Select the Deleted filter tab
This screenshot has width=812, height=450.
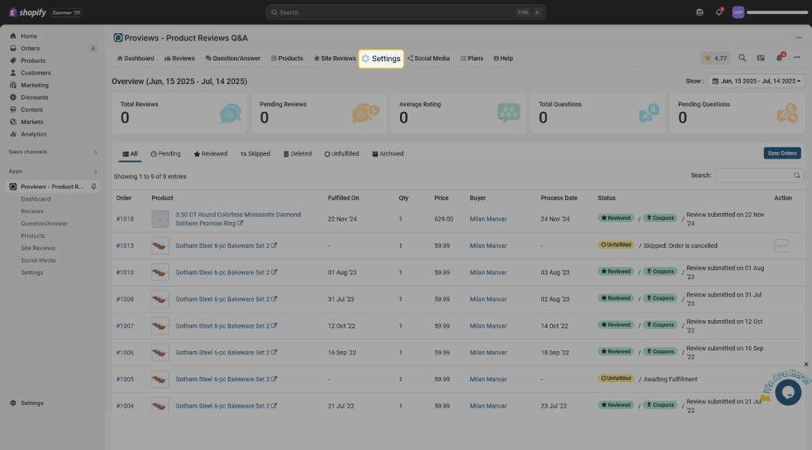(x=297, y=154)
